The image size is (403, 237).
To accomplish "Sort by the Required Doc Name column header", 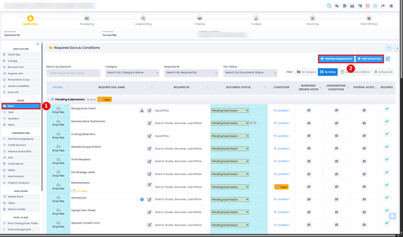I will pyautogui.click(x=112, y=87).
